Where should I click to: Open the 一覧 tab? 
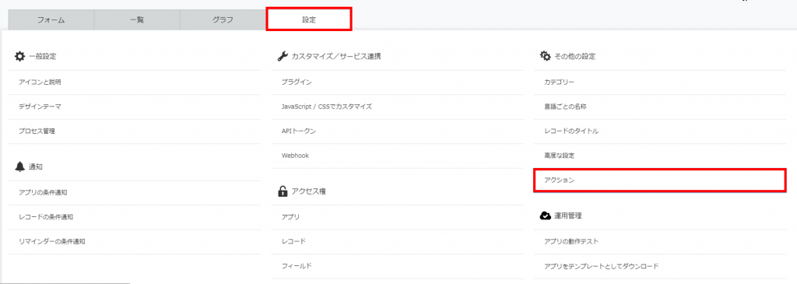pos(137,20)
